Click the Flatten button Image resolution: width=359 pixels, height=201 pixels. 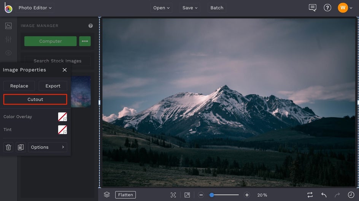125,195
